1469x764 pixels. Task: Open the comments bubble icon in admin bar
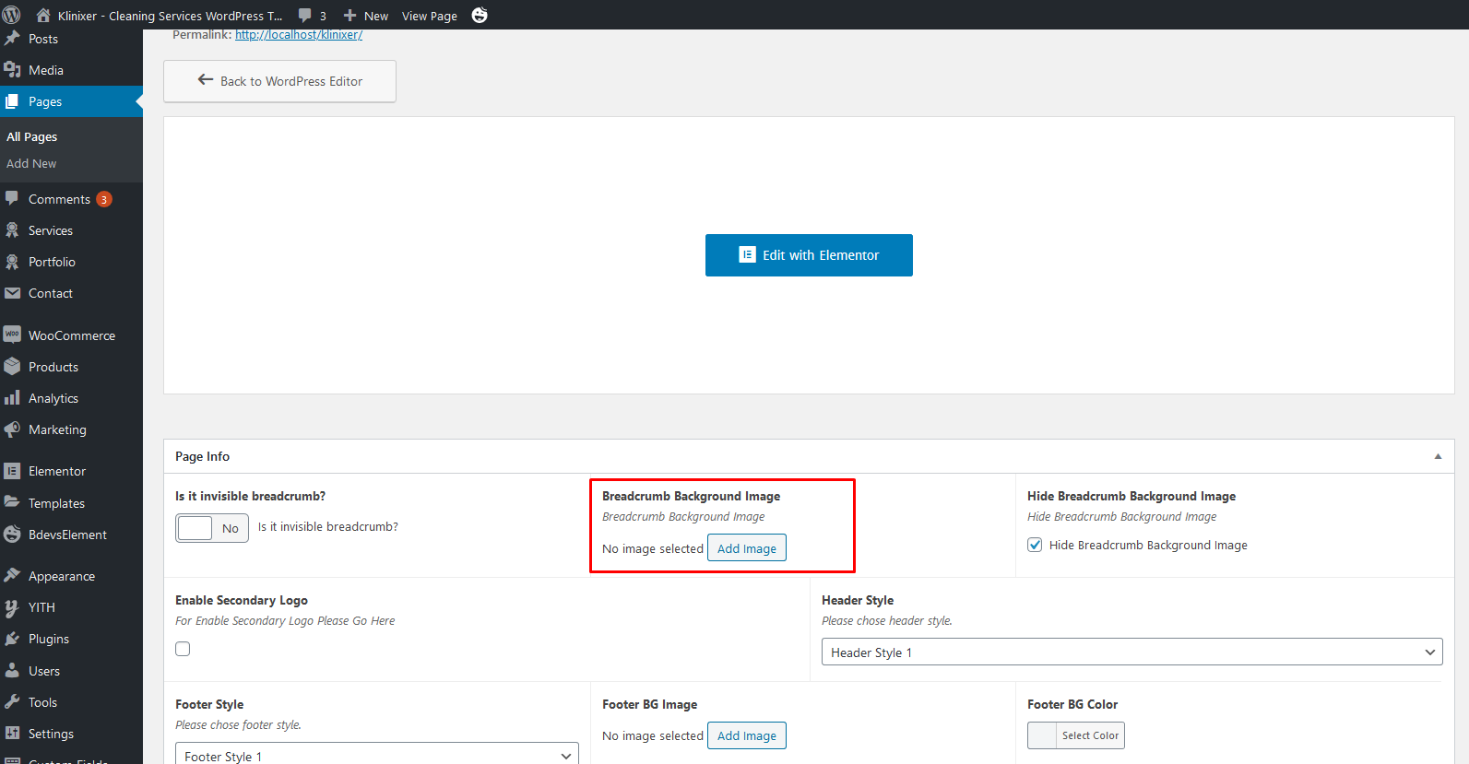click(305, 16)
